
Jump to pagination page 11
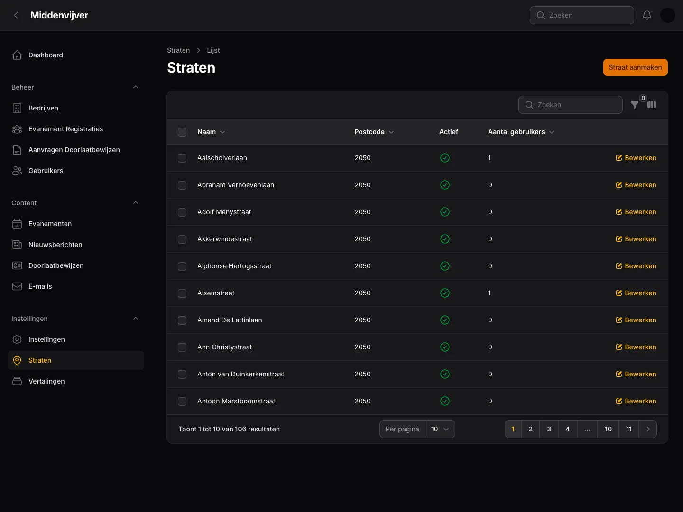(629, 429)
